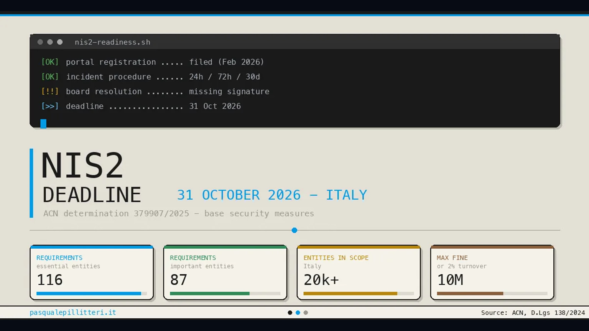The width and height of the screenshot is (589, 331).
Task: Click the [OK] tag for incident procedure
Action: tap(50, 77)
